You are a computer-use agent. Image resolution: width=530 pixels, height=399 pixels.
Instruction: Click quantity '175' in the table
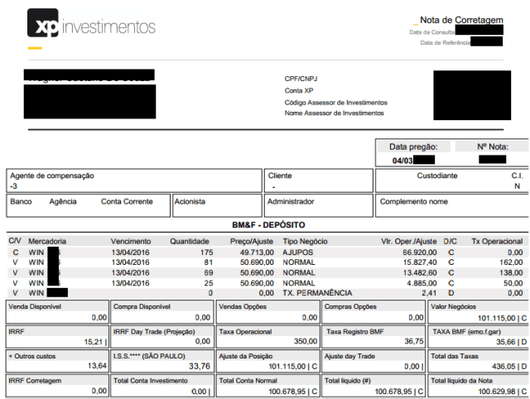tap(206, 252)
